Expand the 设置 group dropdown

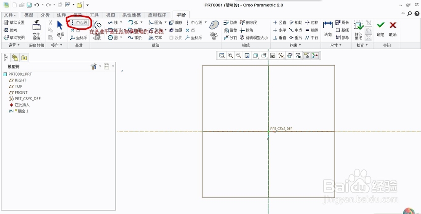coord(14,45)
